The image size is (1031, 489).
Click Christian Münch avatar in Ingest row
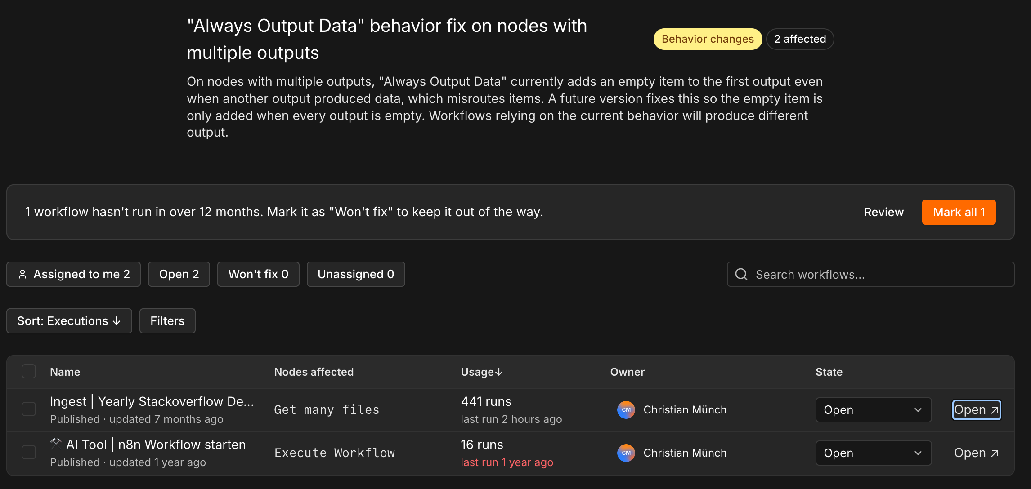(626, 410)
